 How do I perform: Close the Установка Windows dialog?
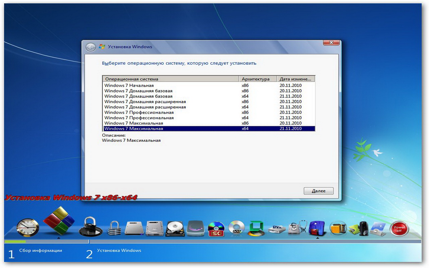click(x=331, y=43)
